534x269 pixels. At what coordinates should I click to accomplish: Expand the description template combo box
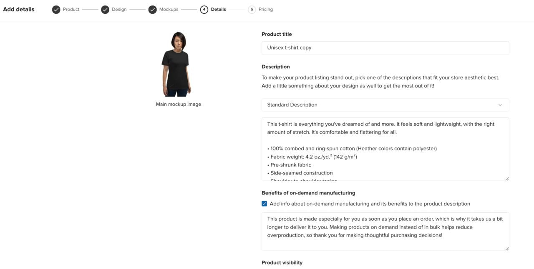tap(385, 105)
